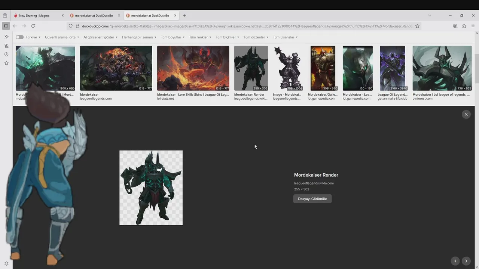The width and height of the screenshot is (479, 269).
Task: Select the 308 × 560 Mordekaiser/Gallery thumbnail
Action: (323, 68)
